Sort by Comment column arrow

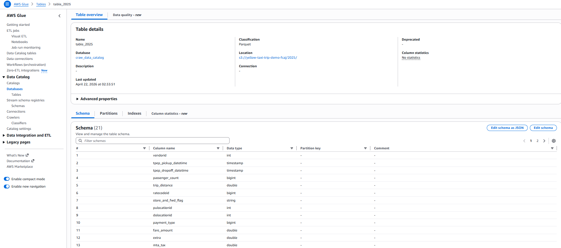tap(552, 148)
